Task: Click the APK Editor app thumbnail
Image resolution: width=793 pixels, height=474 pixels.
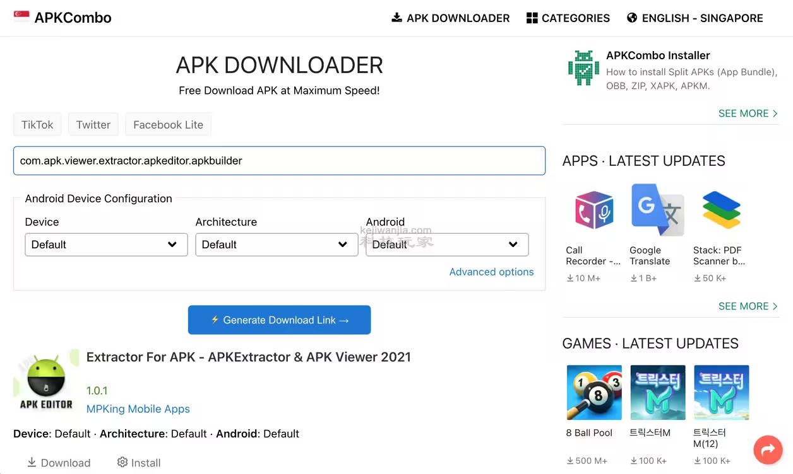Action: 46,381
